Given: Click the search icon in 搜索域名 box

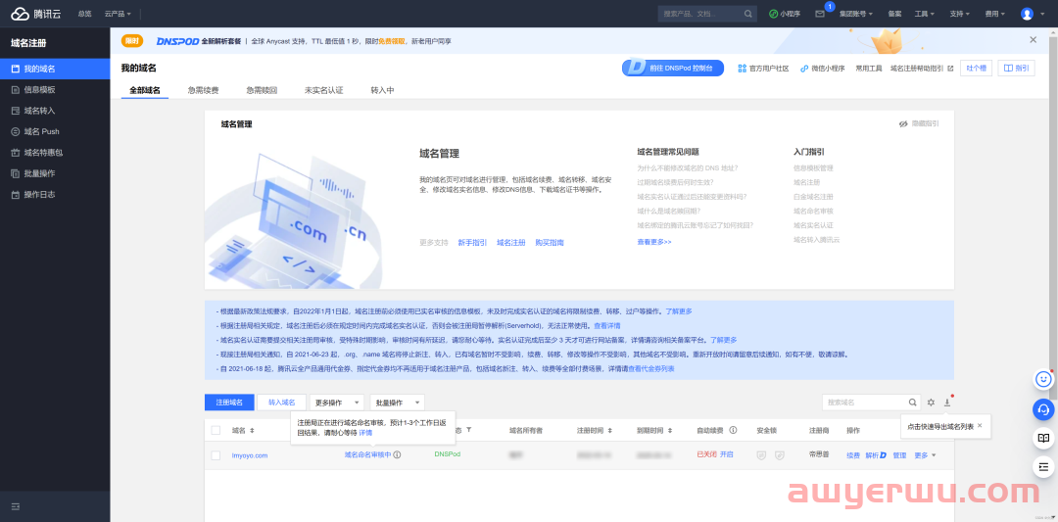Looking at the screenshot, I should (x=913, y=403).
